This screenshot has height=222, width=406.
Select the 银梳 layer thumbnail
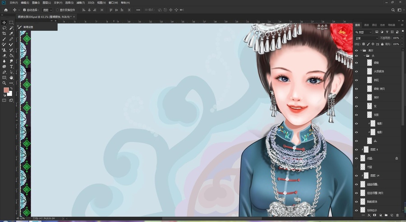(369, 62)
